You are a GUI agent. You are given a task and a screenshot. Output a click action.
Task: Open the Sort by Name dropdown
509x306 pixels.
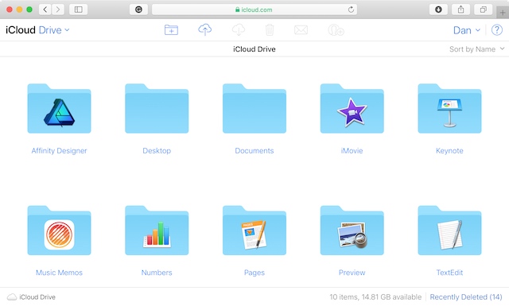point(477,49)
